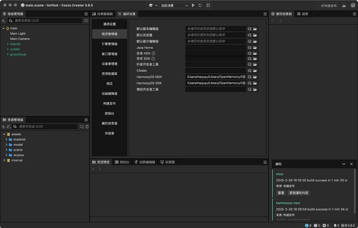Switch to the 控制台 console tab

click(122, 162)
